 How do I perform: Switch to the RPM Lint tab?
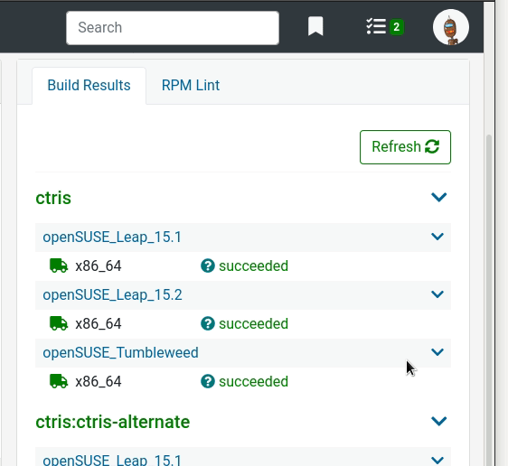point(191,86)
